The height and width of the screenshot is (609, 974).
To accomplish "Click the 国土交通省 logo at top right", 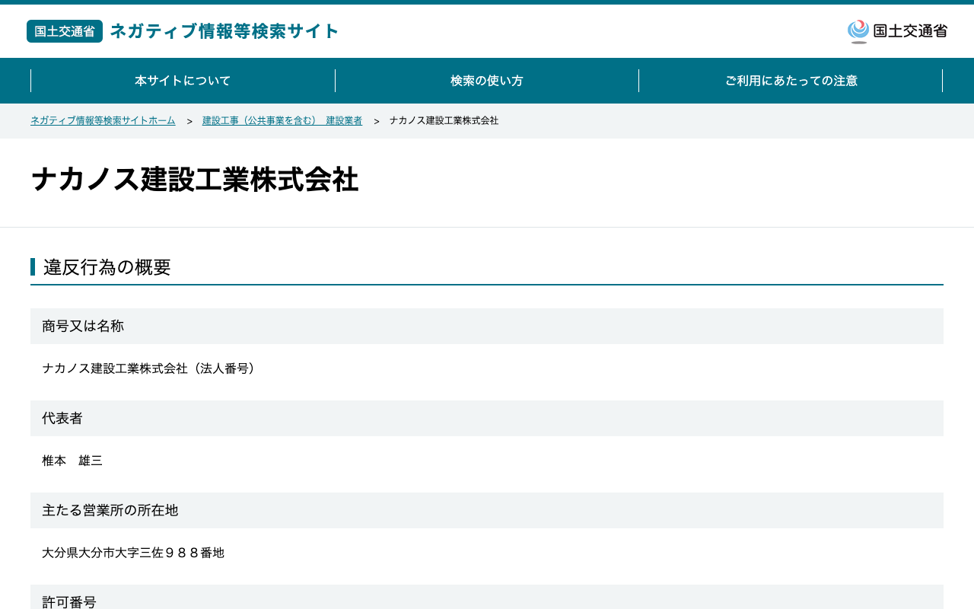I will 897,31.
